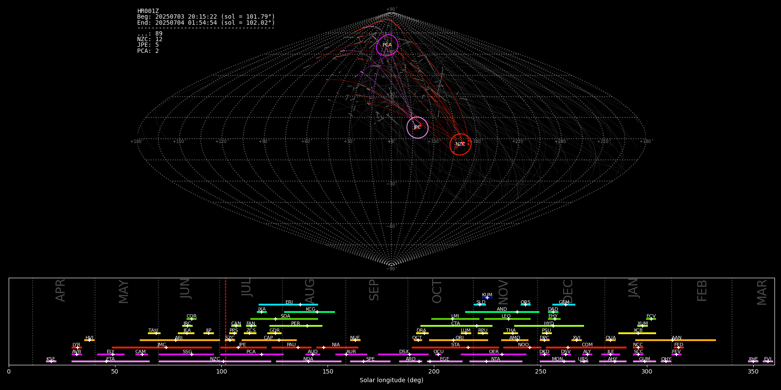Click the XHE shower label in timeline
Viewport: 781px width, 390px height.
[x=753, y=359]
